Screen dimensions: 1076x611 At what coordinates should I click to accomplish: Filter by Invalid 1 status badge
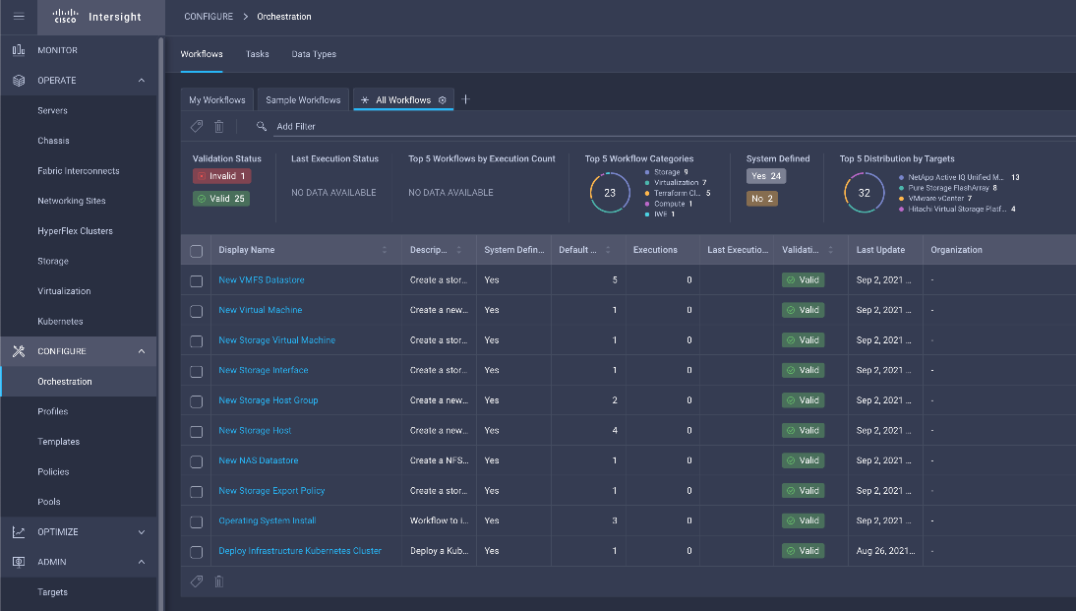tap(221, 176)
